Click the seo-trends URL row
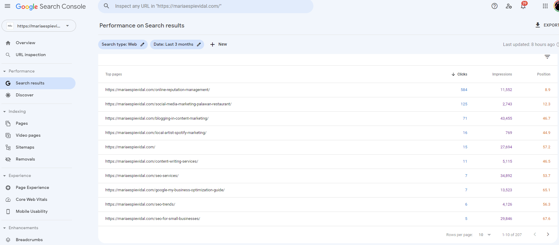Viewport: 559px width, 245px height. pos(328,204)
